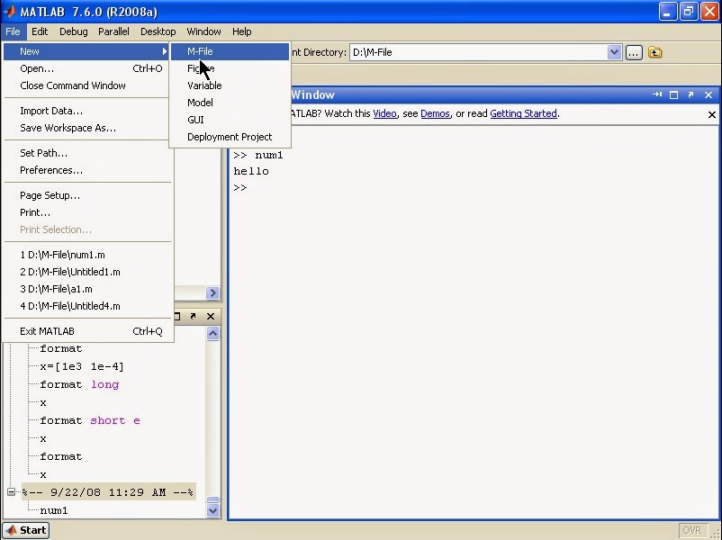This screenshot has height=540, width=722.
Task: Maximize the Command Window panel
Action: click(673, 94)
